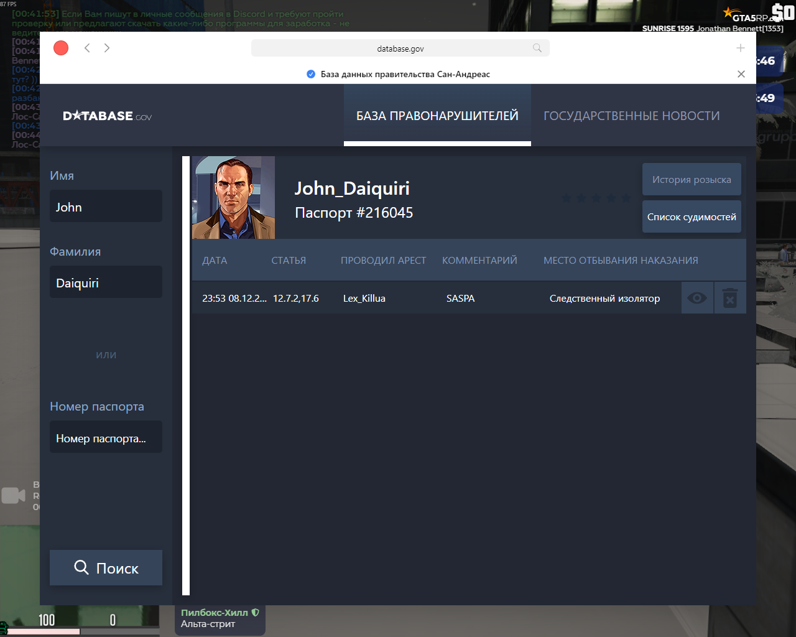Image resolution: width=796 pixels, height=637 pixels.
Task: View arrest record details with eye icon
Action: (x=697, y=298)
